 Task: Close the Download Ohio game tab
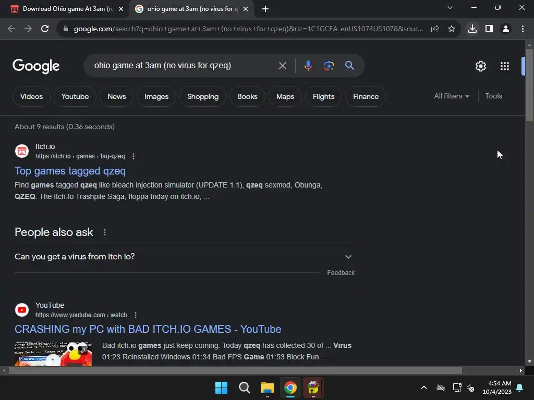[121, 9]
